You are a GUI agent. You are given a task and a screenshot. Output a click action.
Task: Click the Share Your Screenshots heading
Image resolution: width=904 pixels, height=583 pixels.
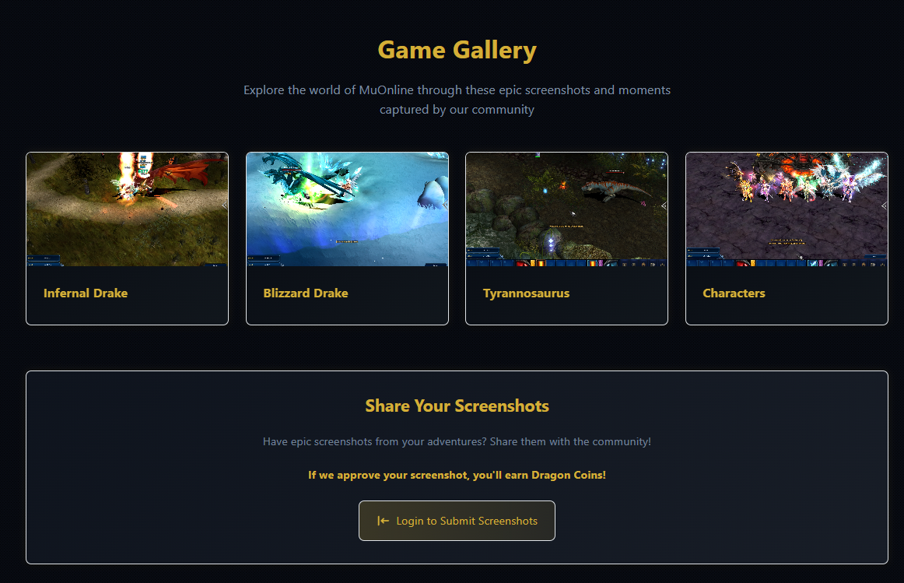coord(457,406)
